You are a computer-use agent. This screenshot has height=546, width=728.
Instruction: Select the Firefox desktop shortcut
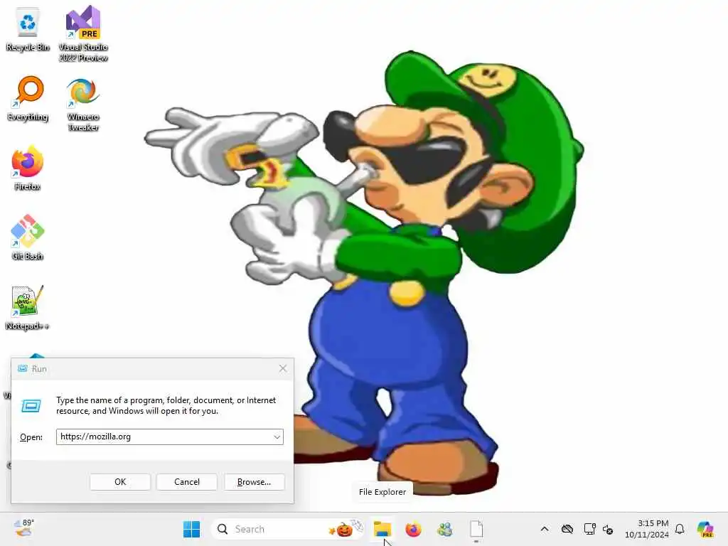pos(28,168)
